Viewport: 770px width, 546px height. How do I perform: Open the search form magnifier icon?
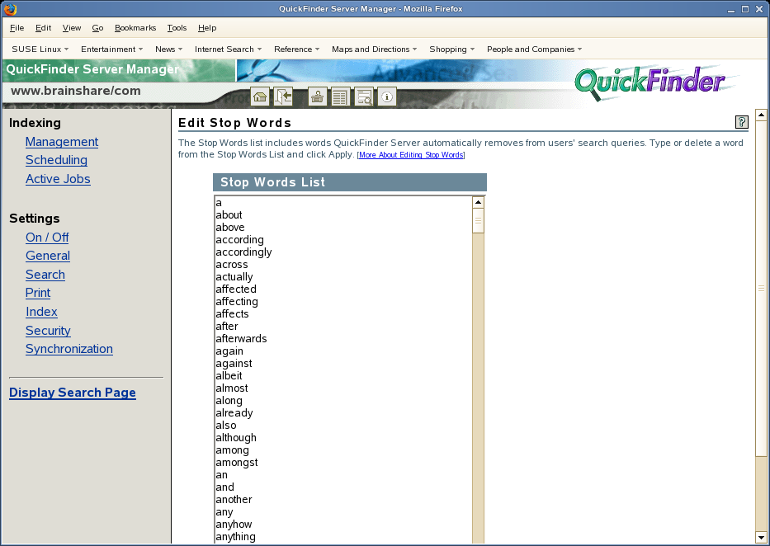[364, 96]
